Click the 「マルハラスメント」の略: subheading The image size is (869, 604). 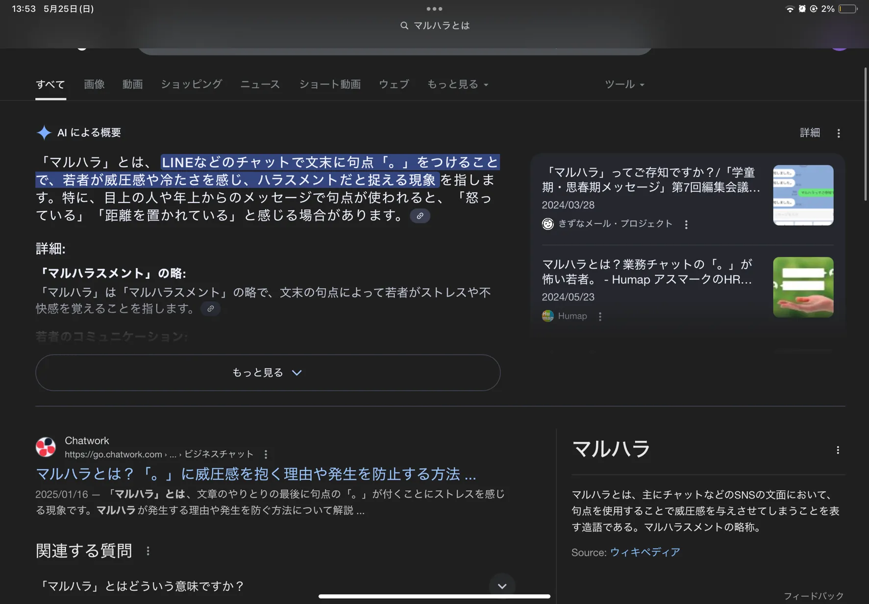pyautogui.click(x=111, y=273)
